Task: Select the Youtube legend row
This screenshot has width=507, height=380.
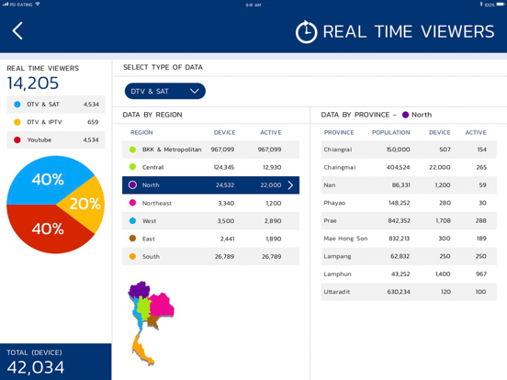Action: [56, 140]
